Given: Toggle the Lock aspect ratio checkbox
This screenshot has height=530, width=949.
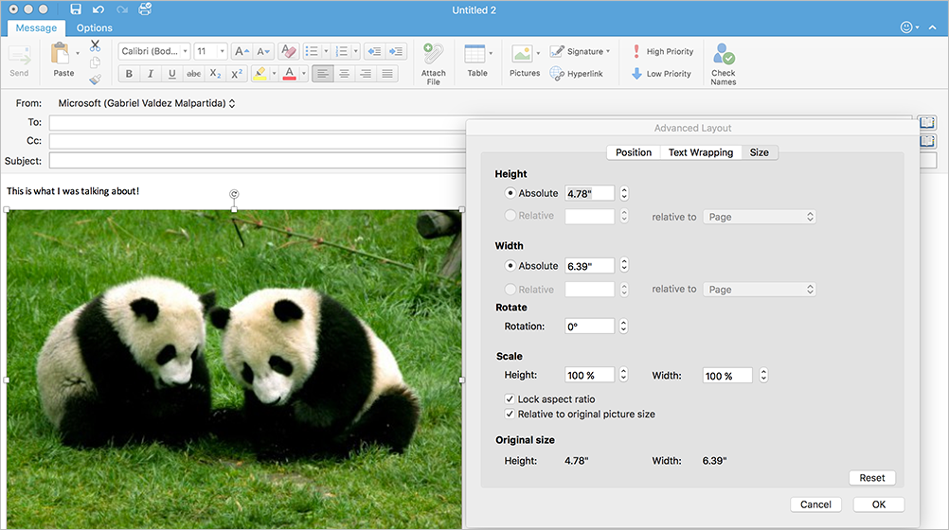Looking at the screenshot, I should 510,399.
